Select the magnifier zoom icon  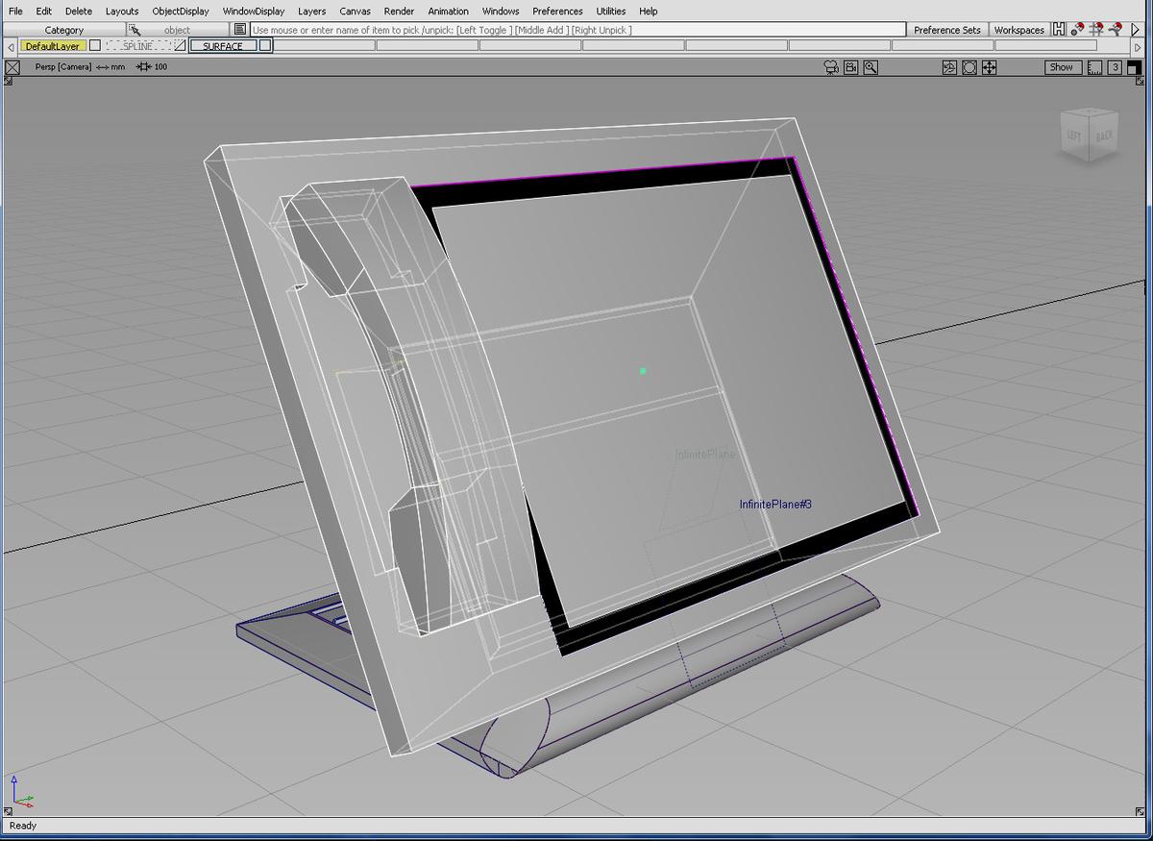click(x=871, y=67)
